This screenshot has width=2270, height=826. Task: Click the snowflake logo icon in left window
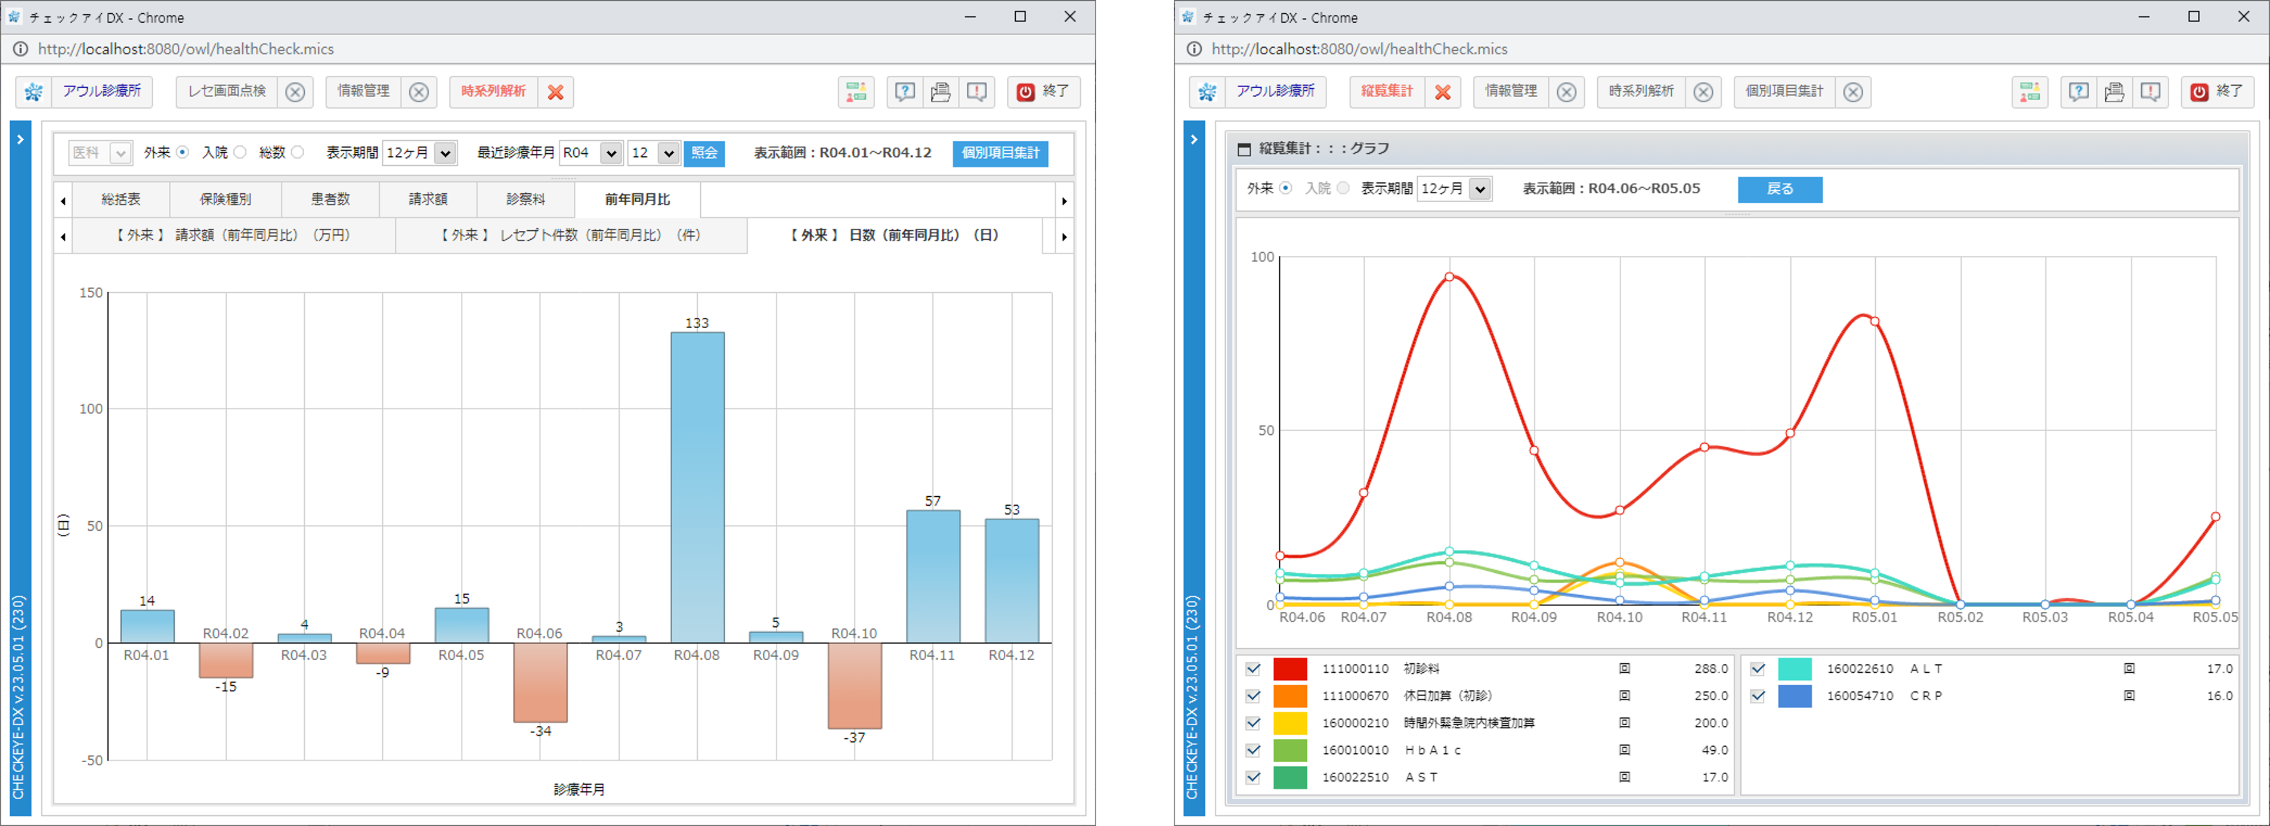(33, 92)
